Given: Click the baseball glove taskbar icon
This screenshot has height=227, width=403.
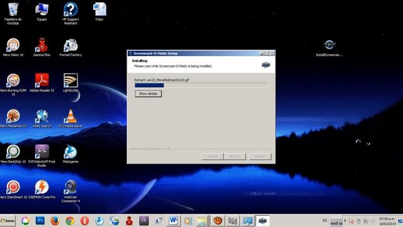Looking at the screenshot, I should (218, 221).
